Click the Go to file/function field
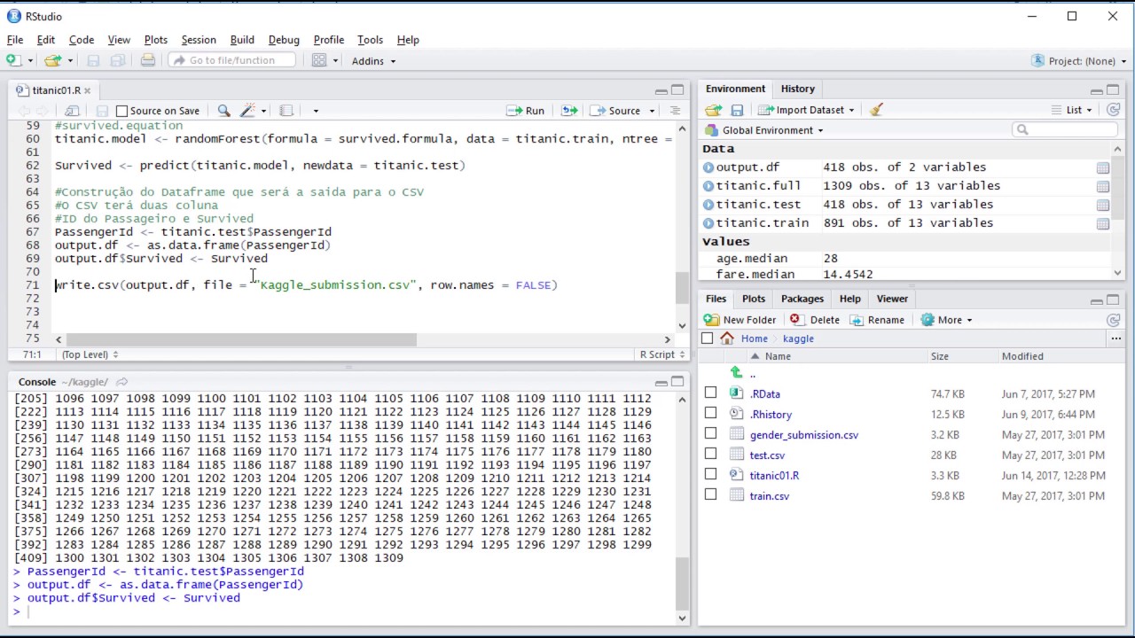Screen dimensions: 1135x638 click(x=233, y=60)
